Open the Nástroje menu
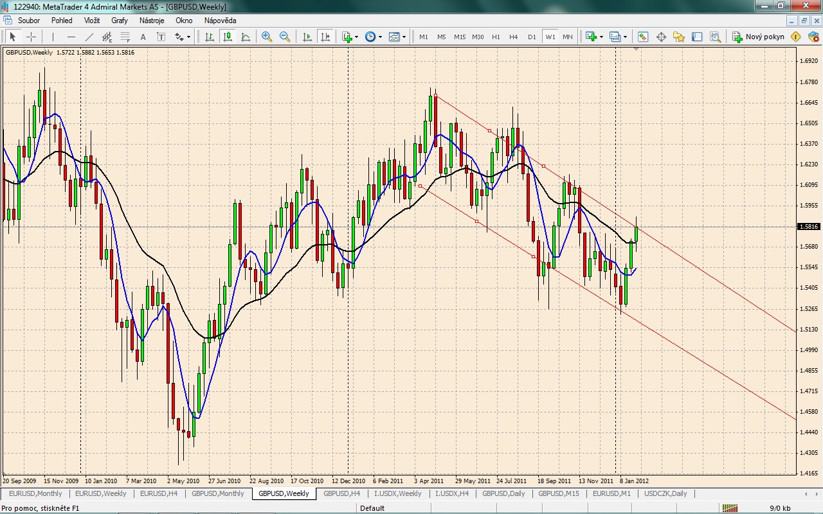 coord(152,21)
